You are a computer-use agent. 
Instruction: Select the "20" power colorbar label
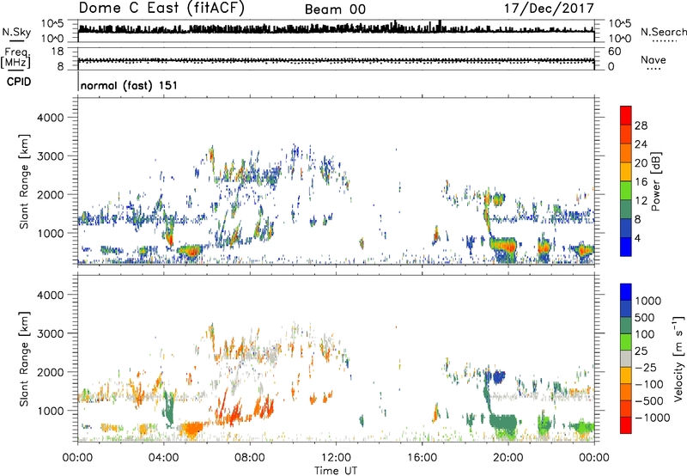point(641,163)
